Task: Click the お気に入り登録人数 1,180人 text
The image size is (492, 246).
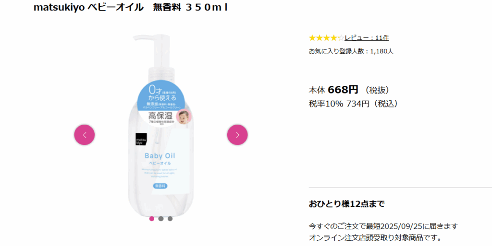Action: click(x=351, y=51)
